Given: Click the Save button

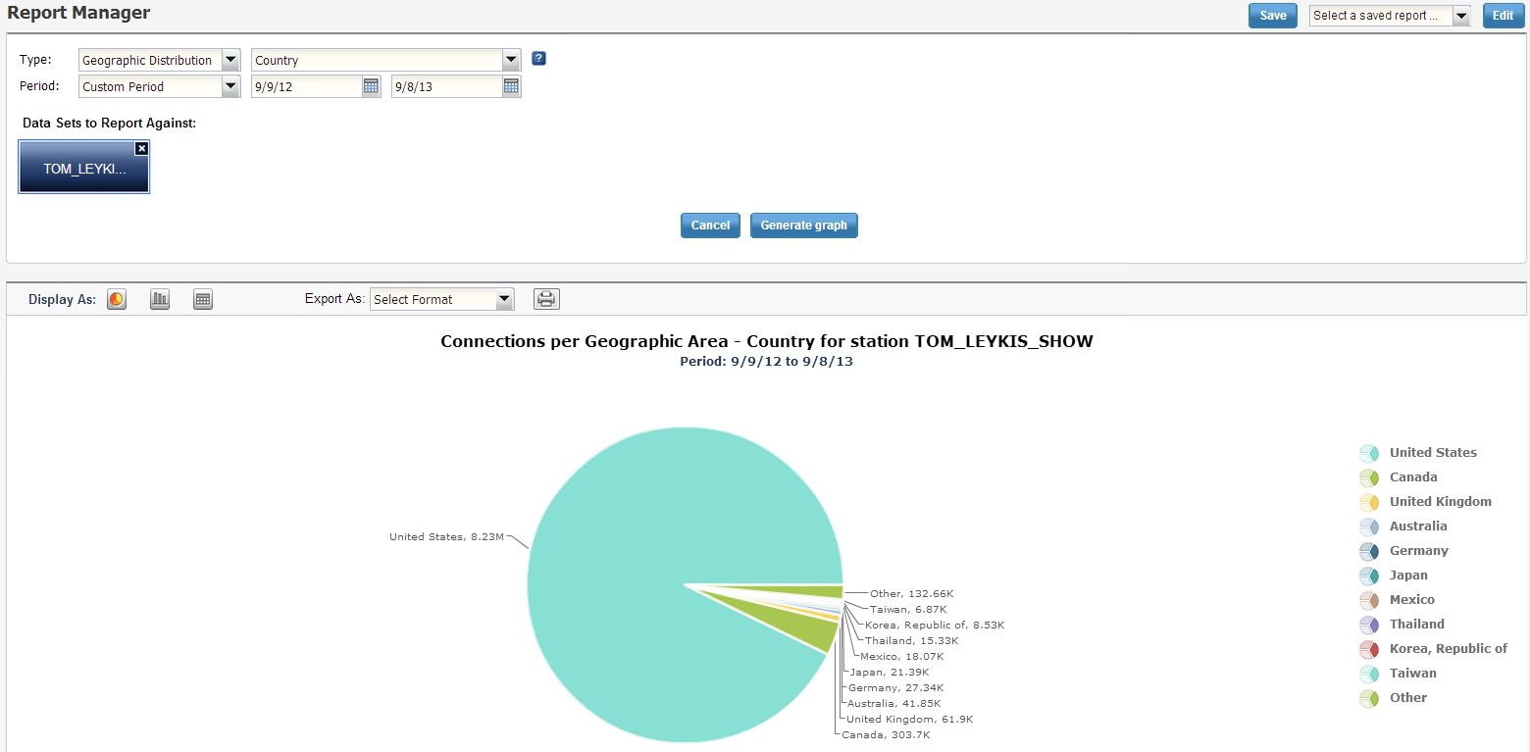Looking at the screenshot, I should tap(1273, 16).
